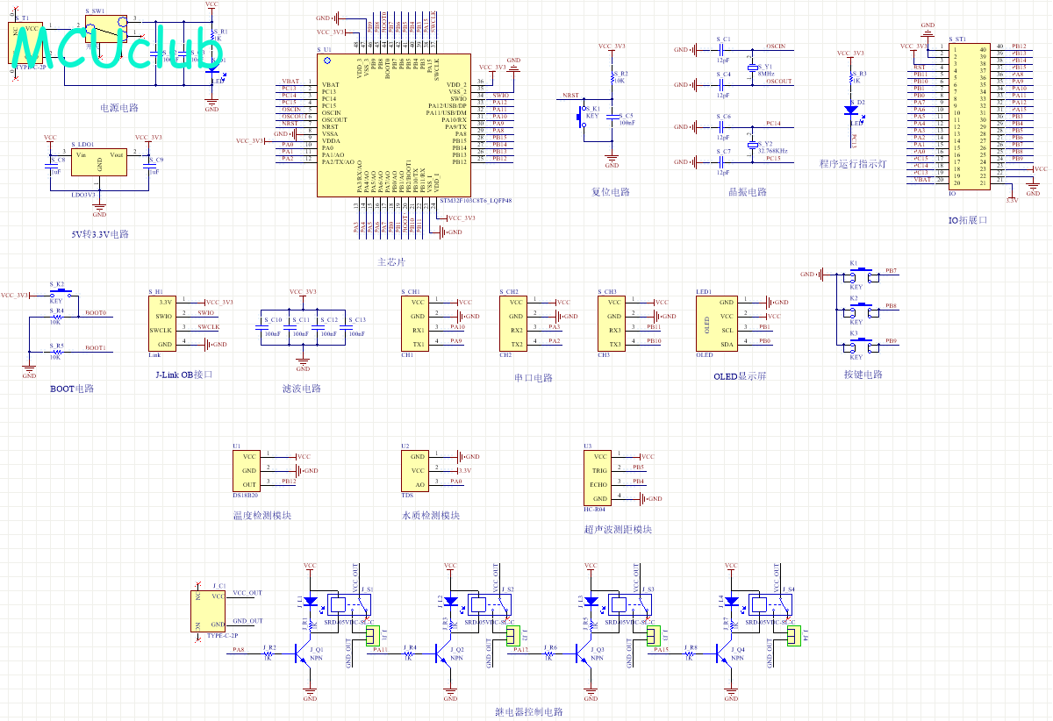Viewport: 1053px width, 721px height.
Task: Click the 'IO拓展口' section label
Action: [968, 220]
